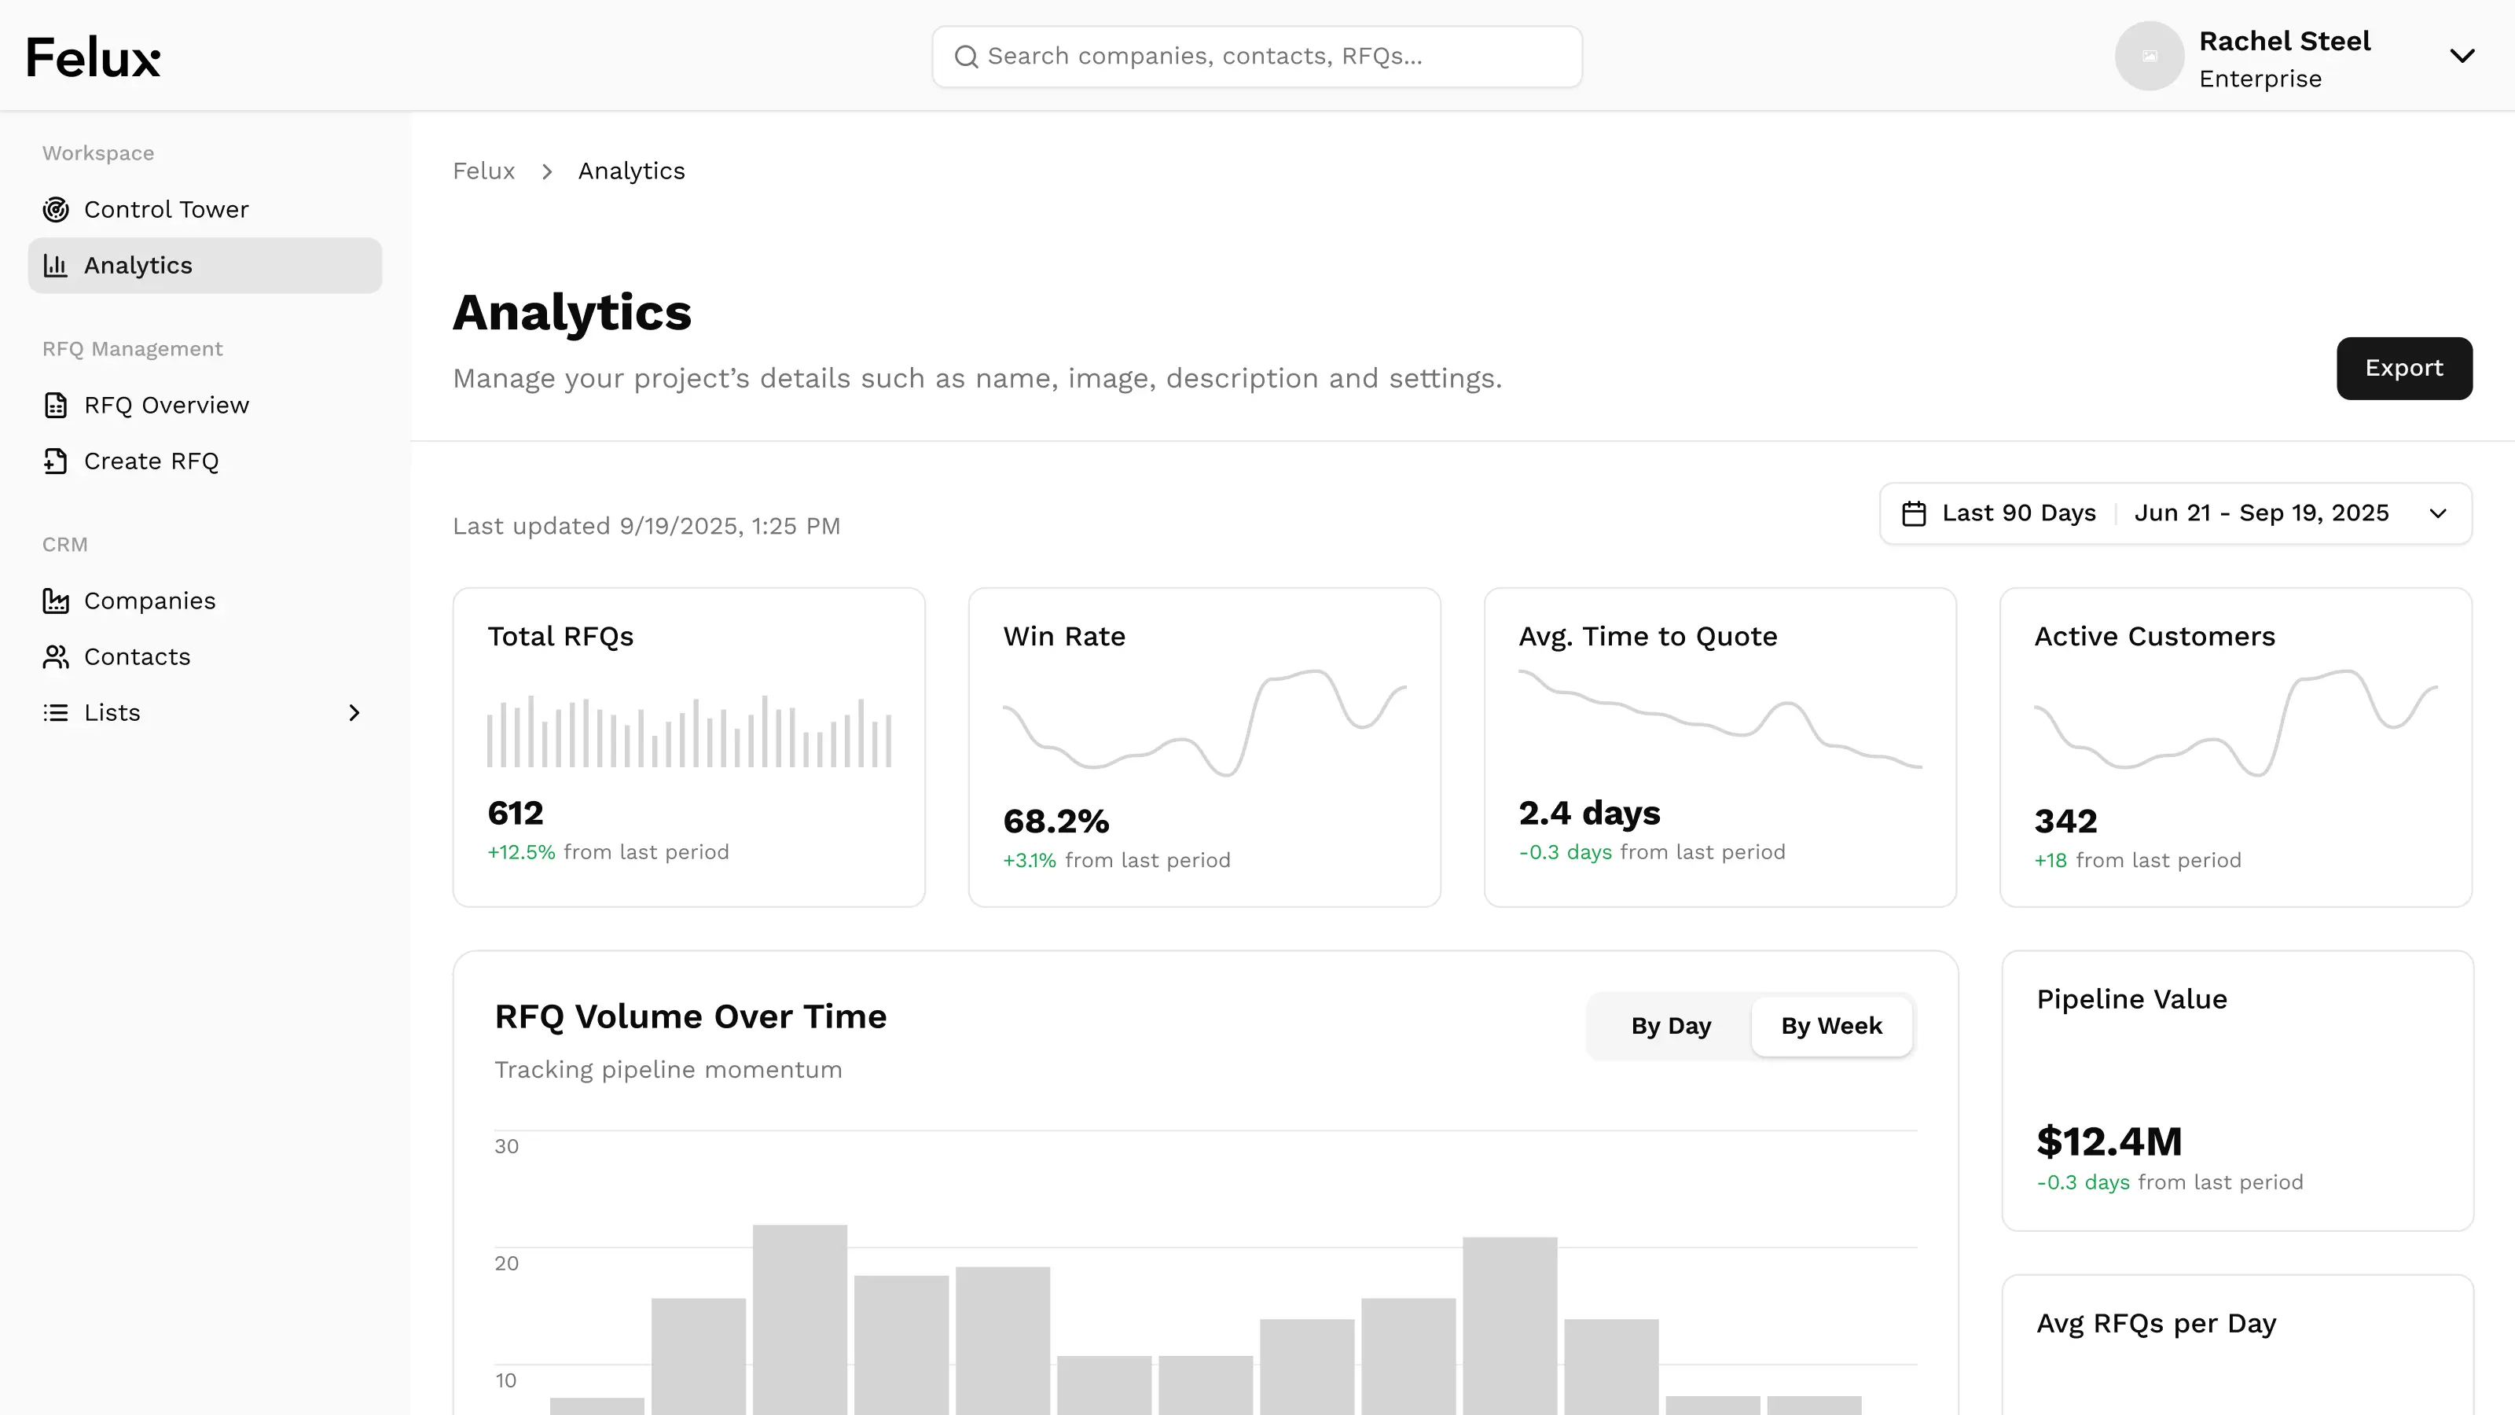Click the RFQ Overview document icon
Screen dimensions: 2515x1415
[x=56, y=406]
